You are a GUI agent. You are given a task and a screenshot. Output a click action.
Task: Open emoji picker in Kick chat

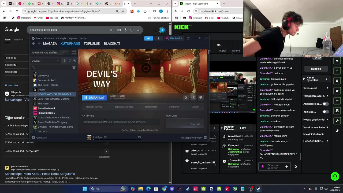tap(286, 166)
